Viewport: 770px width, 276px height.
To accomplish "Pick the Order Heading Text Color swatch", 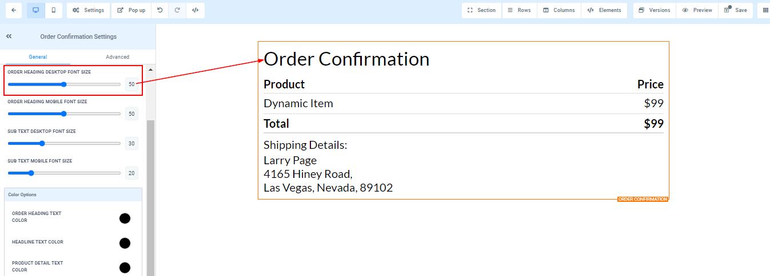I will [125, 218].
